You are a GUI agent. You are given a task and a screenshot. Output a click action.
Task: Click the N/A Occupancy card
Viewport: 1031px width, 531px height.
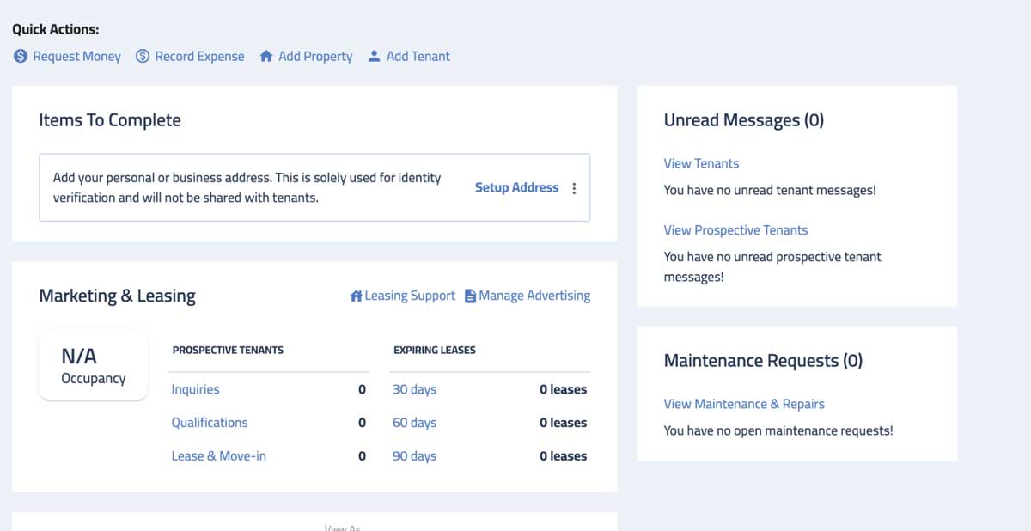[x=94, y=365]
